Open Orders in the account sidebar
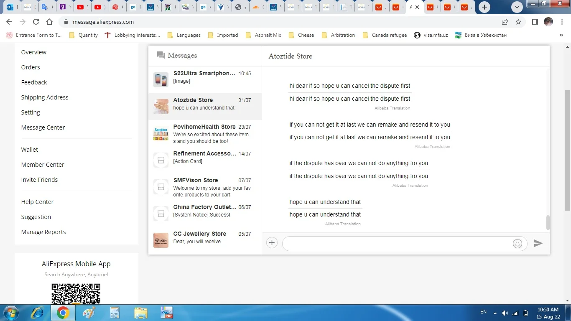 tap(31, 67)
